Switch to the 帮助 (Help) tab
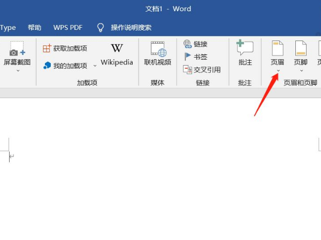The image size is (321, 240). coord(34,27)
